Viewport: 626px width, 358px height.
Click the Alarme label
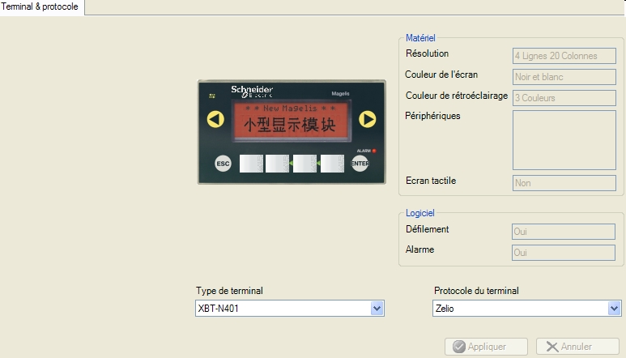point(419,249)
